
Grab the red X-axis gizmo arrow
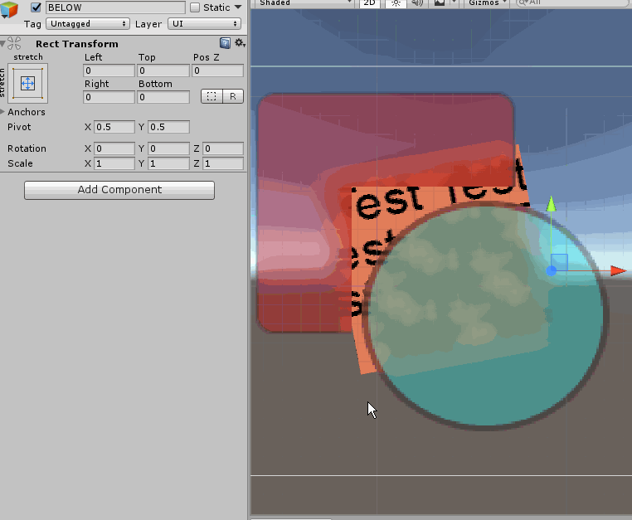coord(618,270)
